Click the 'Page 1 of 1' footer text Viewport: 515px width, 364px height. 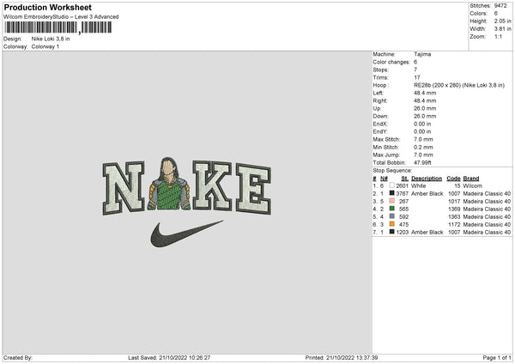click(x=497, y=357)
